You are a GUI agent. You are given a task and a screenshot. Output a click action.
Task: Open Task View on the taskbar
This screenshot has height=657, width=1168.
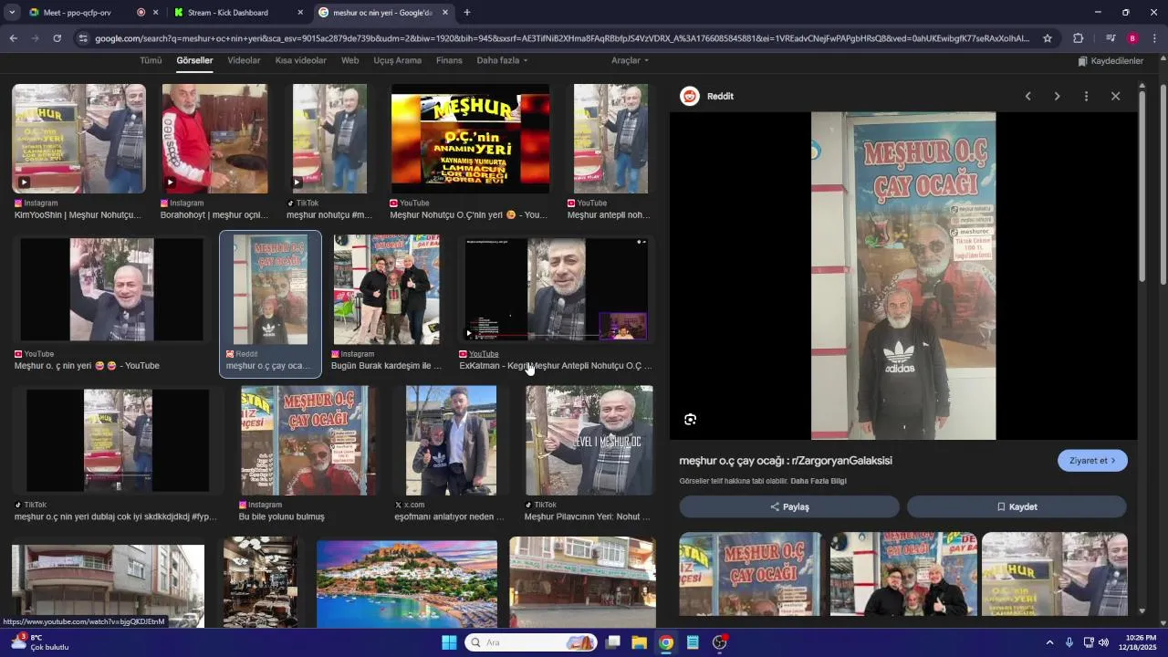point(612,642)
